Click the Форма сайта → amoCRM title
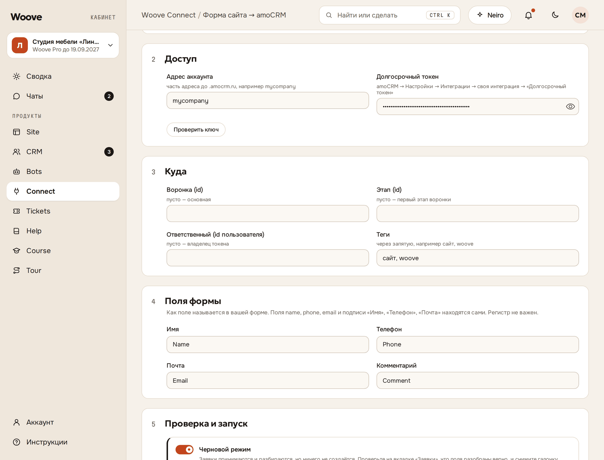The width and height of the screenshot is (604, 460). 244,15
